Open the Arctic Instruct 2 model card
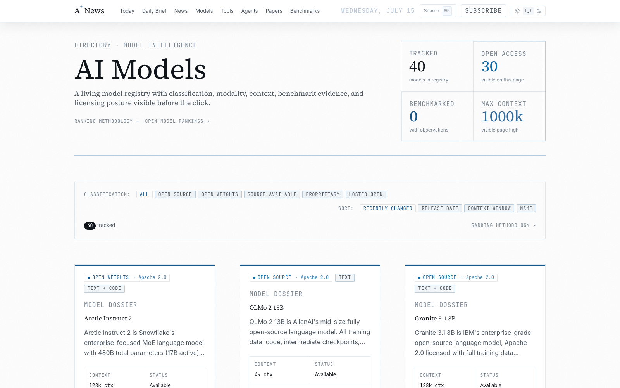The width and height of the screenshot is (620, 388). [x=145, y=327]
